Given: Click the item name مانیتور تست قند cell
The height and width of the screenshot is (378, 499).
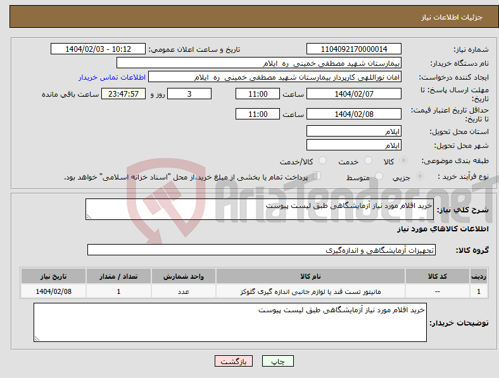Looking at the screenshot, I should [x=310, y=291].
